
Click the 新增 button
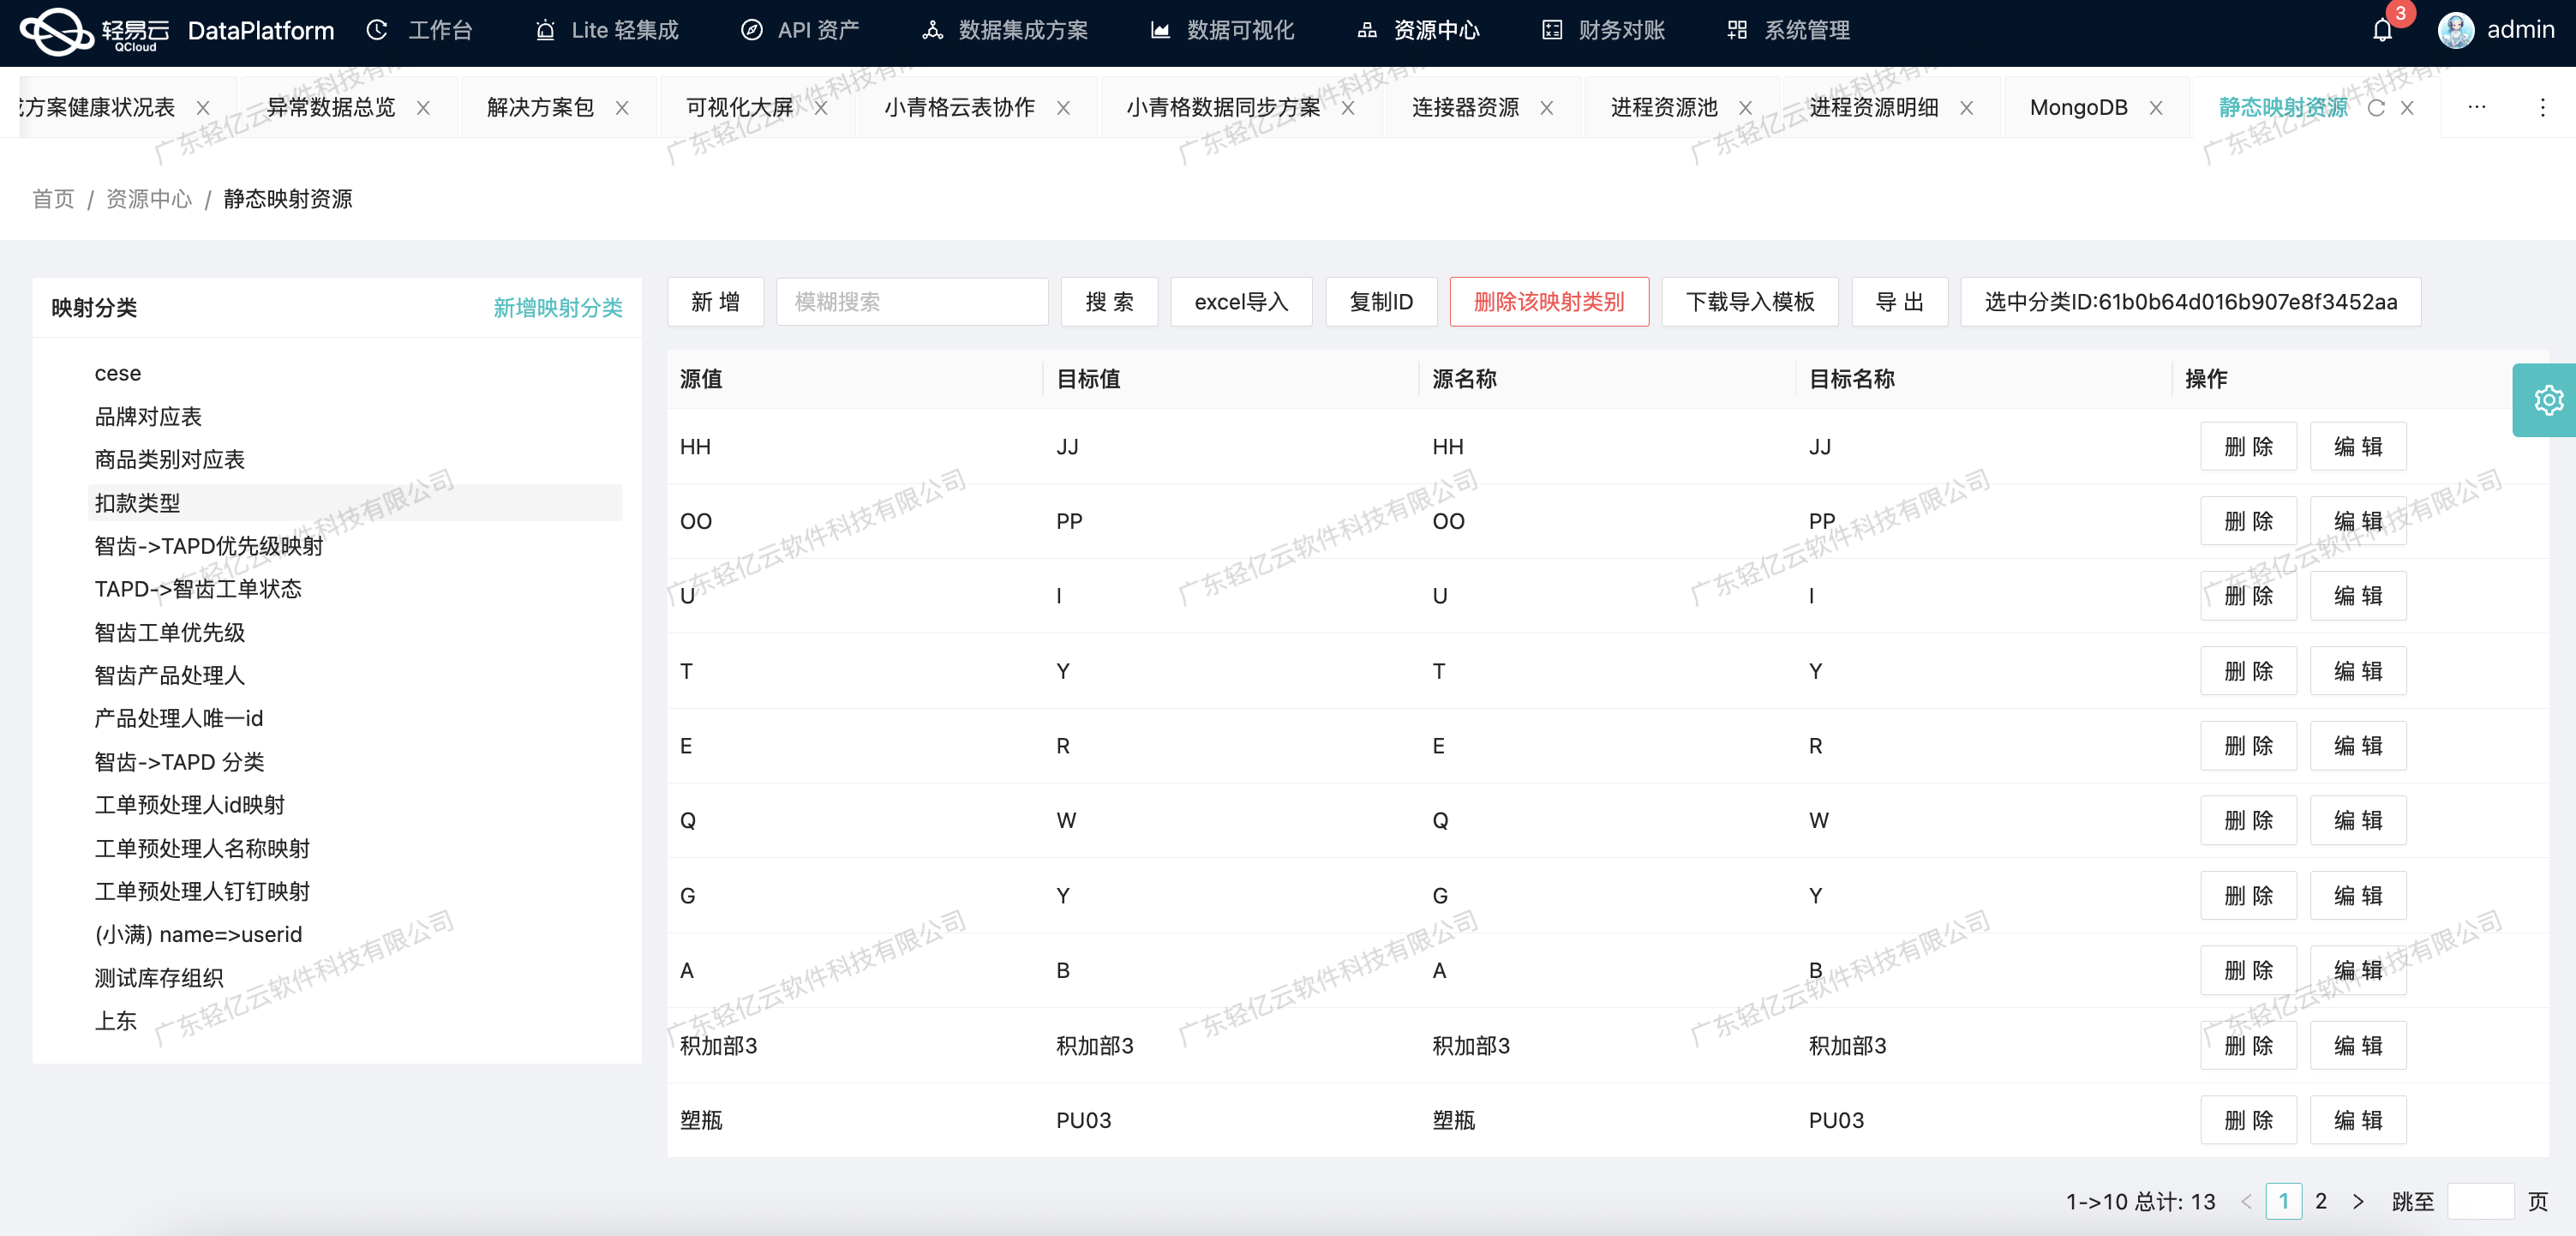[715, 302]
